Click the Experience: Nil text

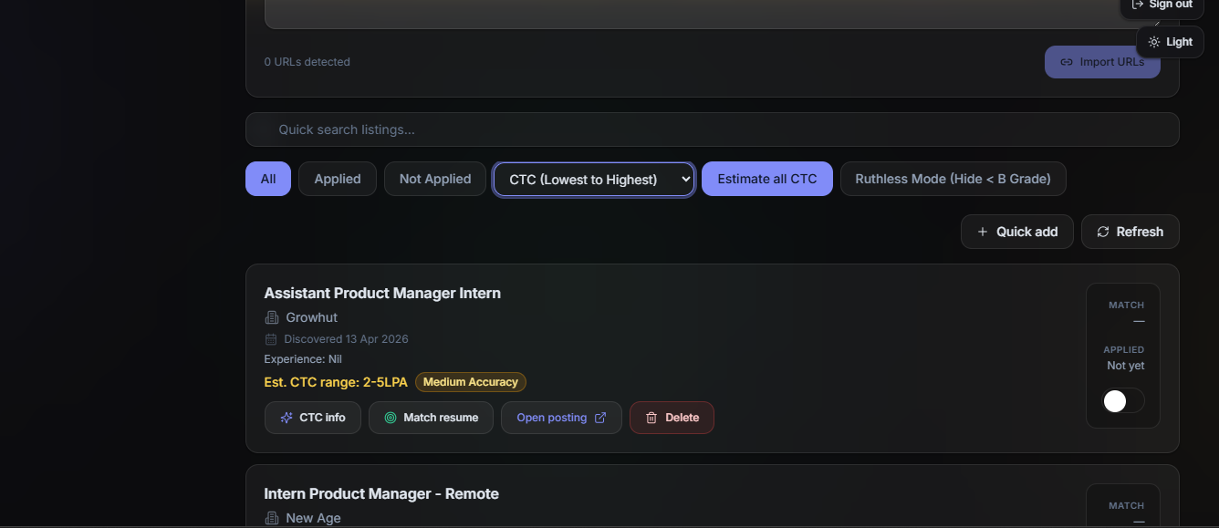point(303,359)
